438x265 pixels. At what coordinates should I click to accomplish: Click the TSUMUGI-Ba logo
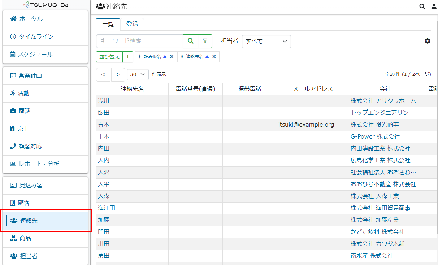pos(45,5)
